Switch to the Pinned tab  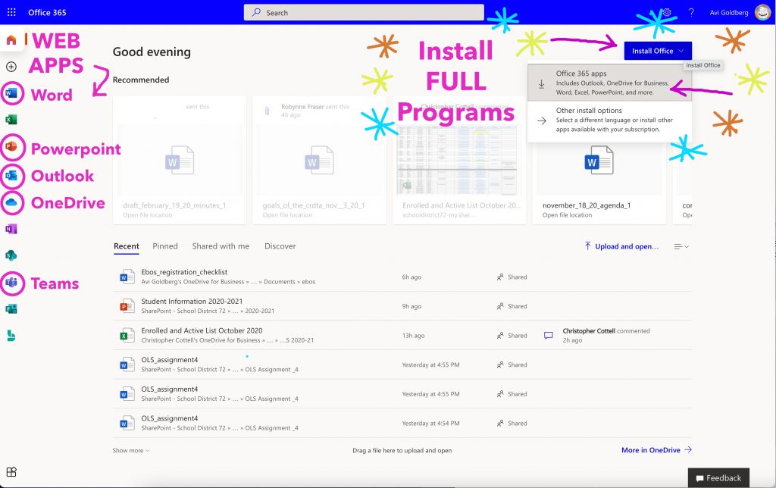tap(164, 246)
